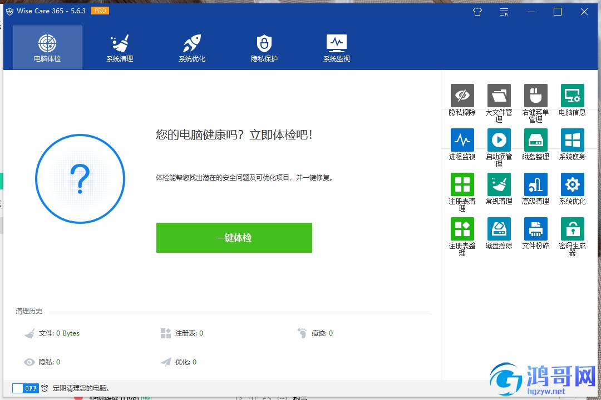Click the Wise Care 365 shield logo
This screenshot has height=400, width=601.
click(9, 12)
